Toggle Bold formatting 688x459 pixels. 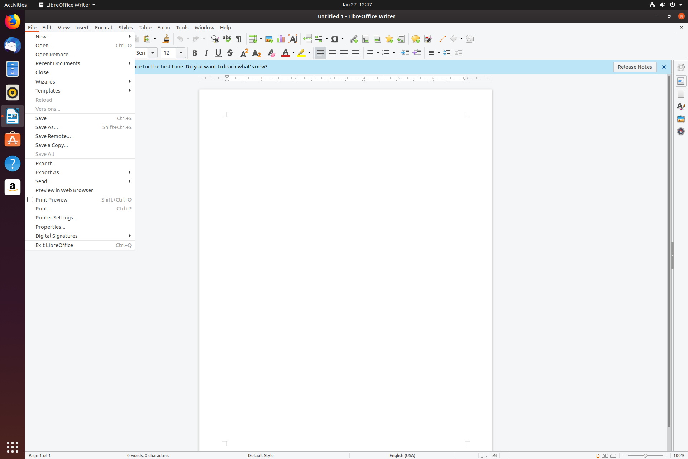tap(195, 53)
